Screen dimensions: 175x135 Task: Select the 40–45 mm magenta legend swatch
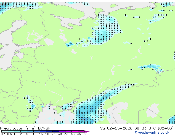[x=75, y=131]
